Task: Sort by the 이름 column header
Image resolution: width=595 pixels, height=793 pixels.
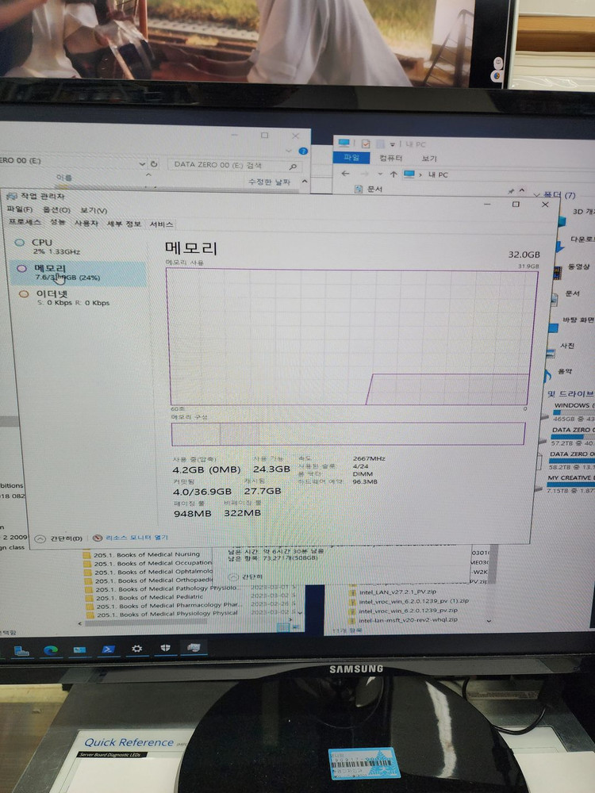Action: click(x=64, y=178)
